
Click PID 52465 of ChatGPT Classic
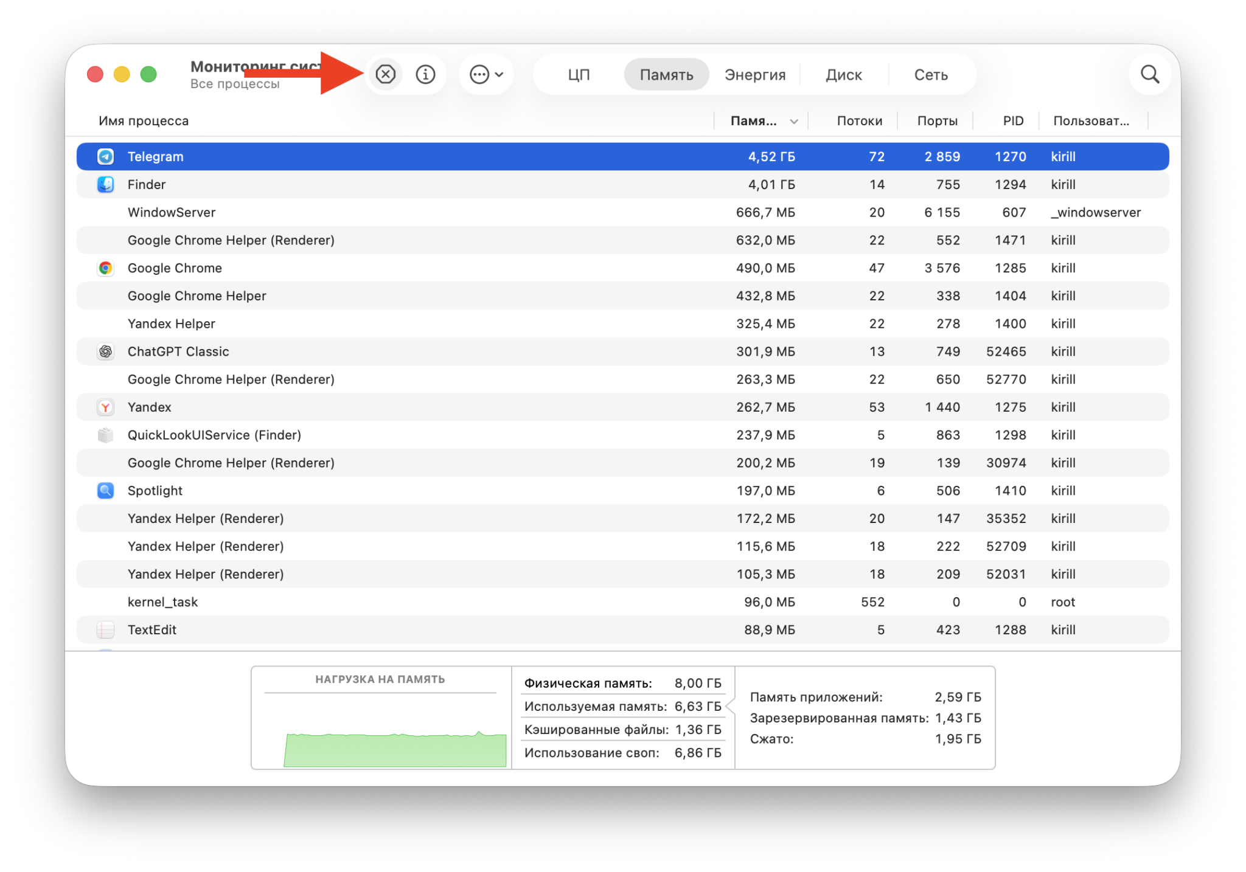tap(1006, 351)
